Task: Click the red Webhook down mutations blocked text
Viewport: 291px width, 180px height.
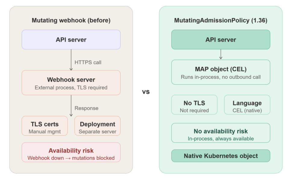Action: coord(71,158)
